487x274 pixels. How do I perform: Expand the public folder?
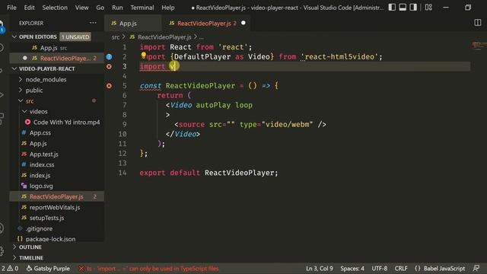(x=34, y=90)
